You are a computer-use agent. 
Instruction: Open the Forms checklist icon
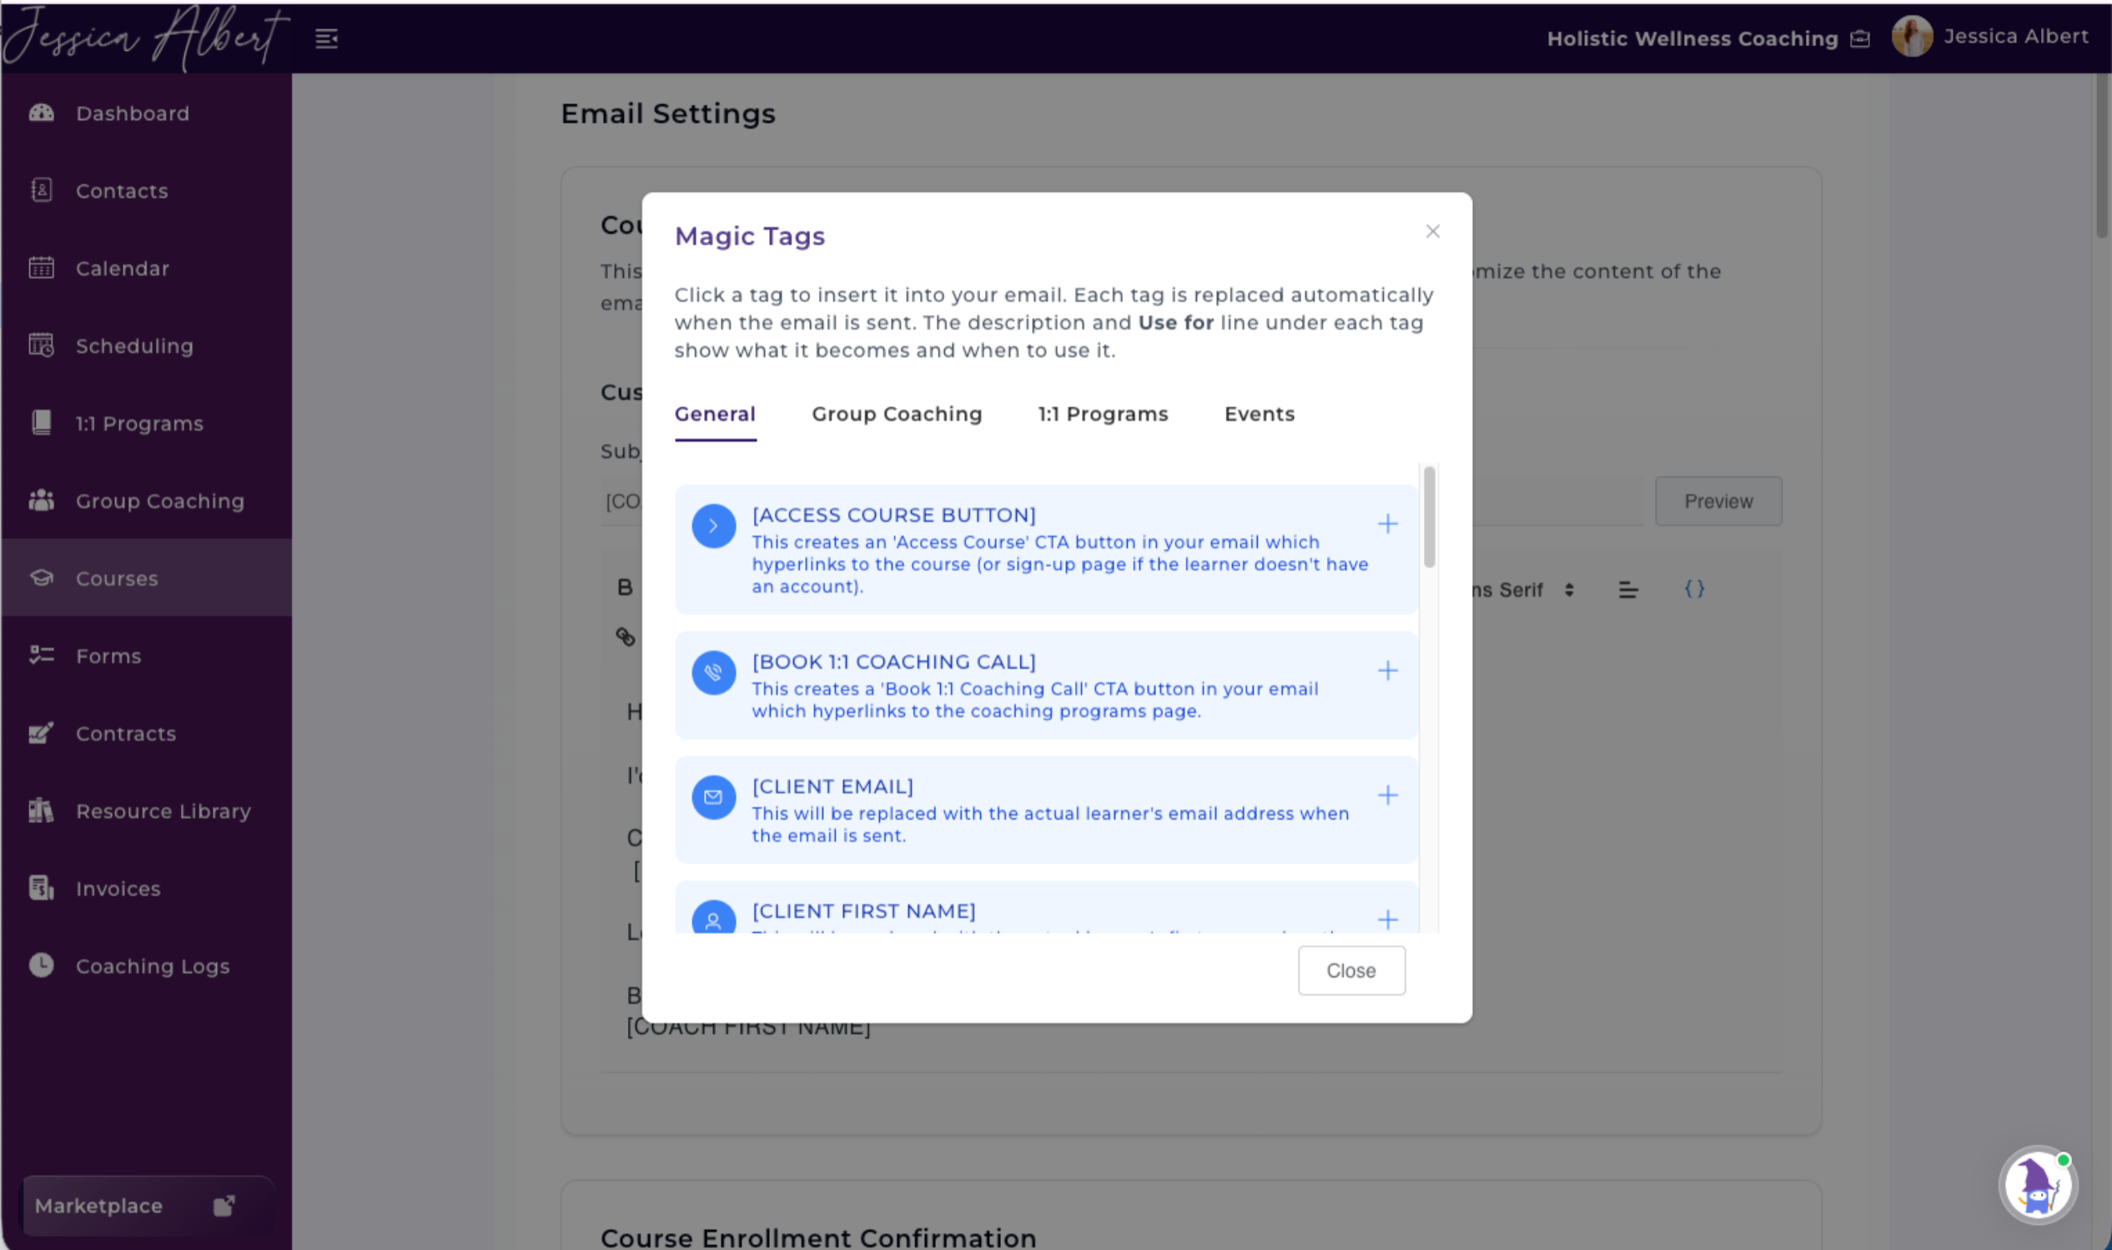click(41, 655)
